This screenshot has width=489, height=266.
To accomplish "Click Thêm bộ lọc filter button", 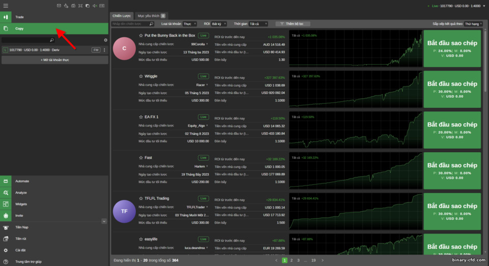I will click(293, 24).
